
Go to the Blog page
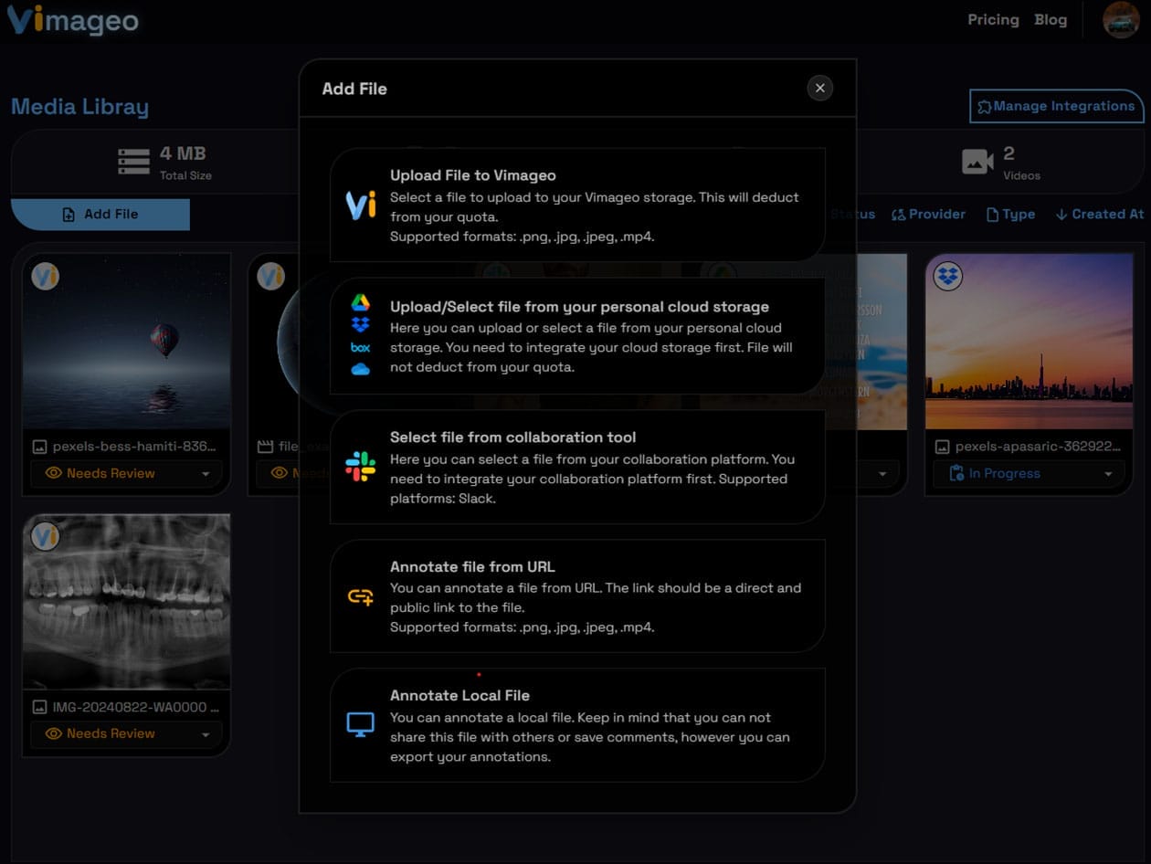1050,20
